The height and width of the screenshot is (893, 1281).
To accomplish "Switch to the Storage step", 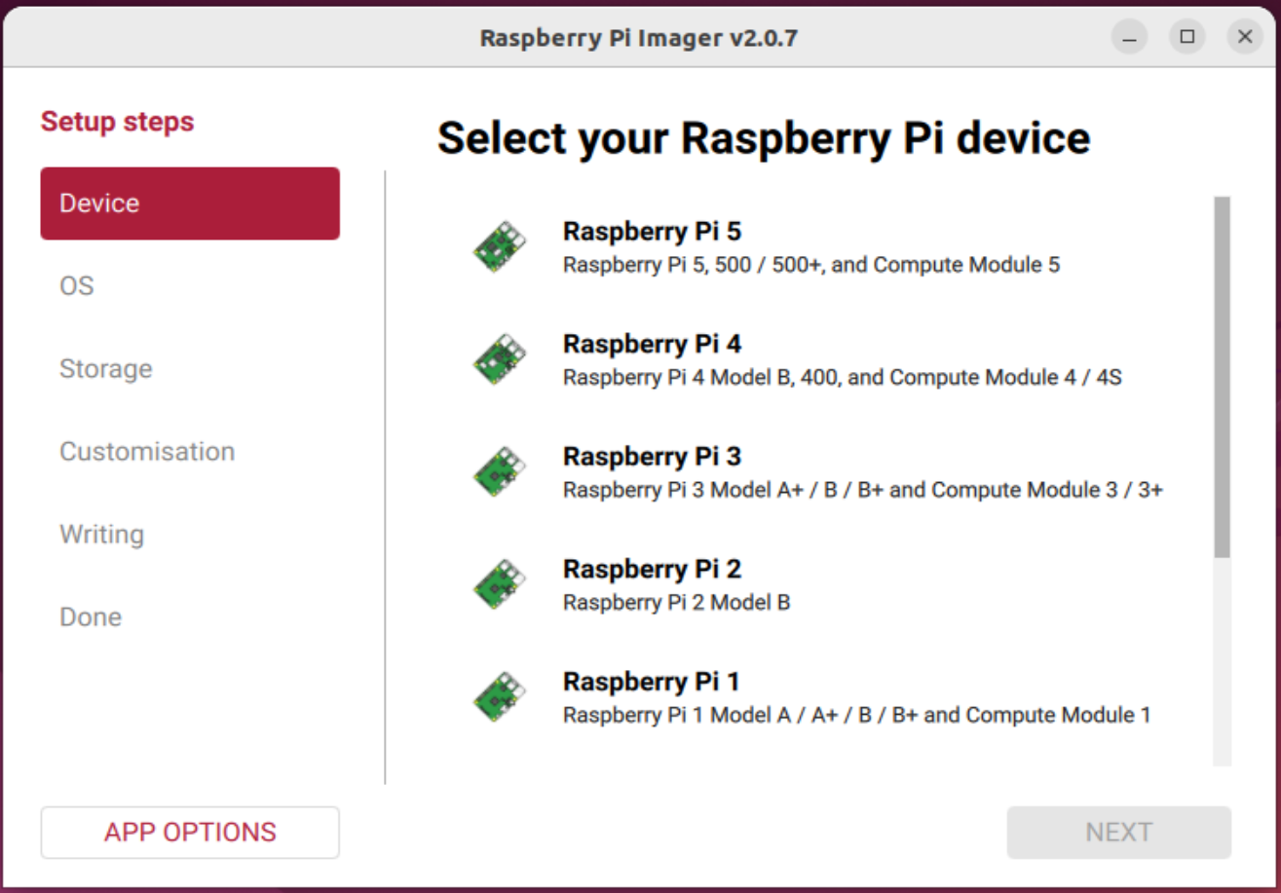I will (x=106, y=369).
